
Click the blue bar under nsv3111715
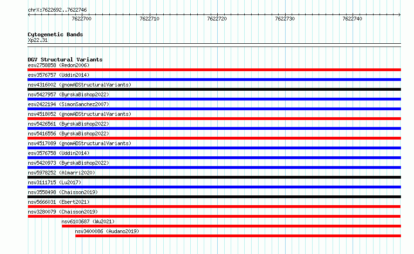point(214,187)
